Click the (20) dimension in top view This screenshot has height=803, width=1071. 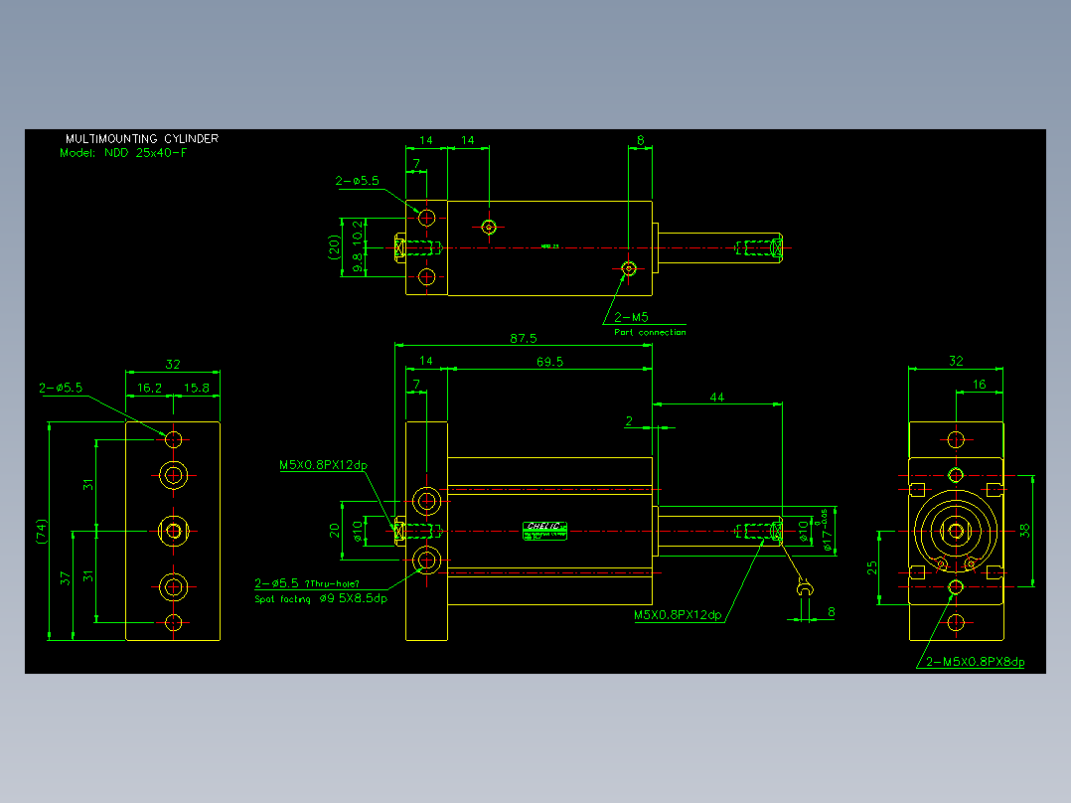334,246
